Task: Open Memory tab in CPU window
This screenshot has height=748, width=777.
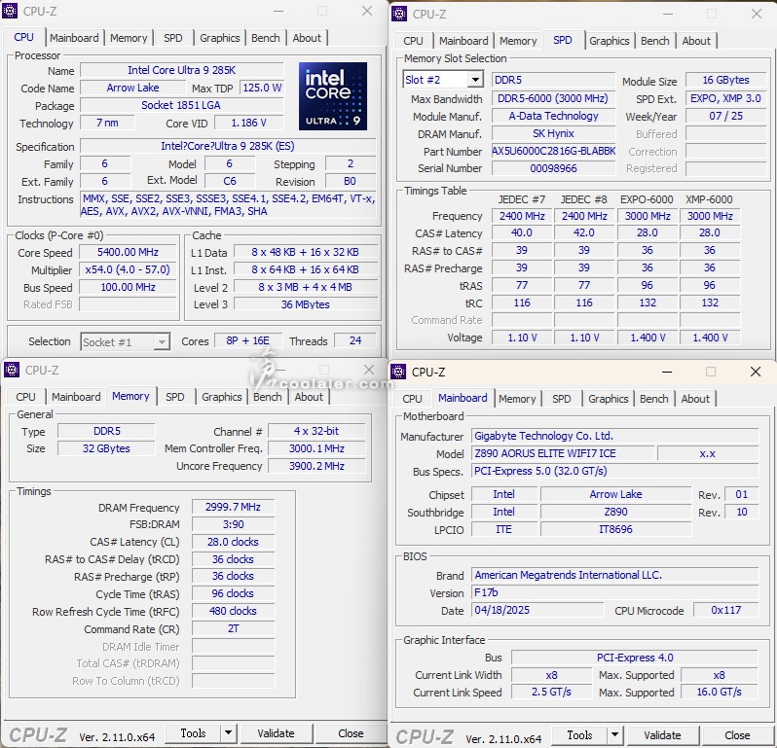Action: point(129,38)
